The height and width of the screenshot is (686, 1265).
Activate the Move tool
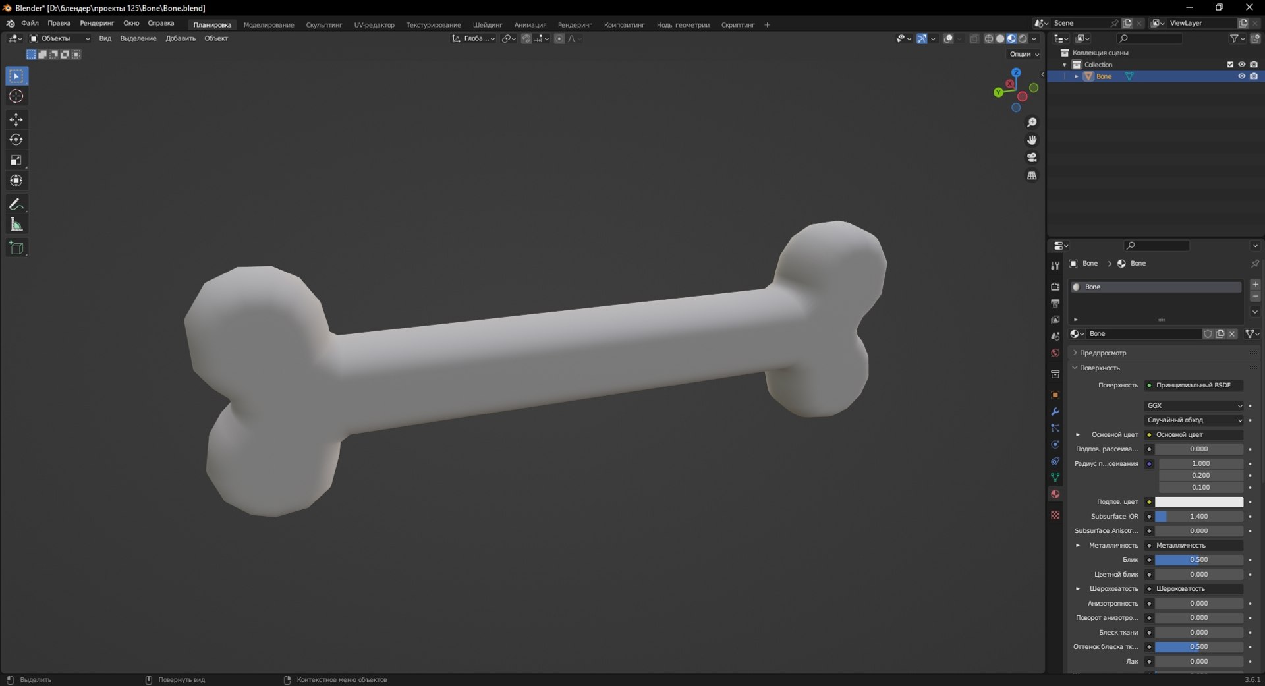[x=16, y=119]
